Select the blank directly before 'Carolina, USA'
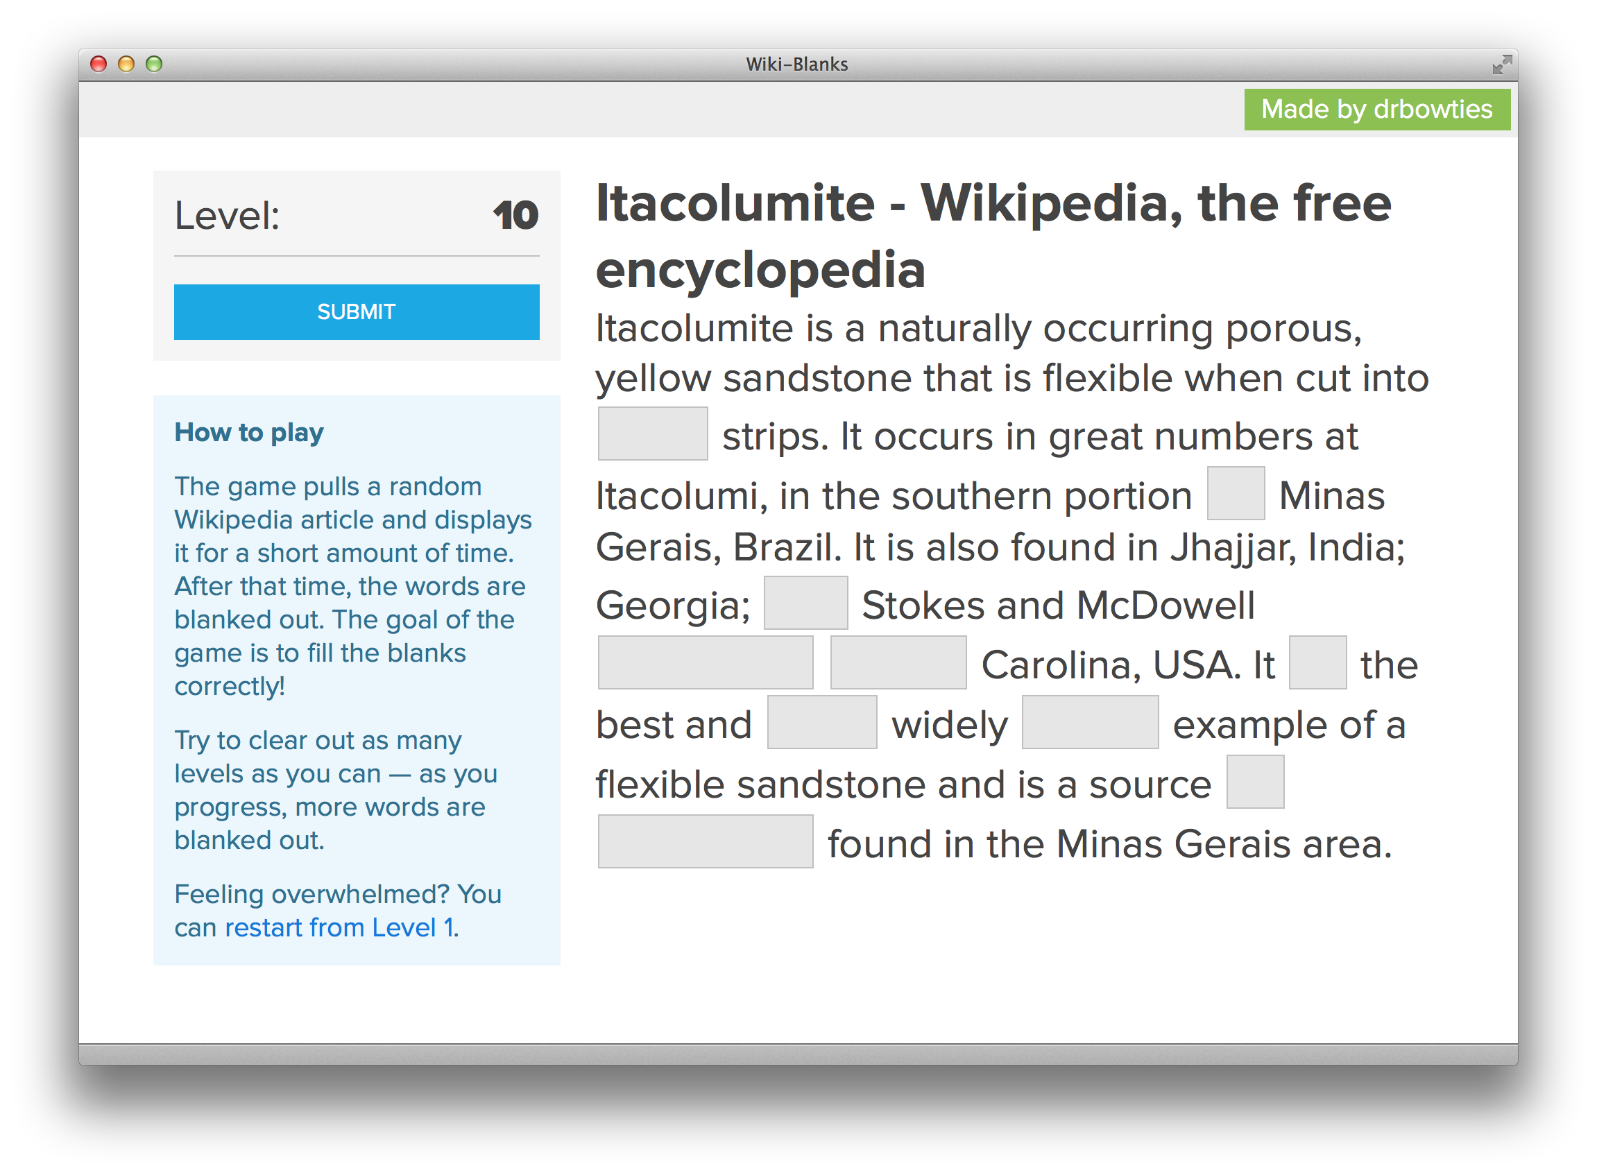 pos(898,662)
